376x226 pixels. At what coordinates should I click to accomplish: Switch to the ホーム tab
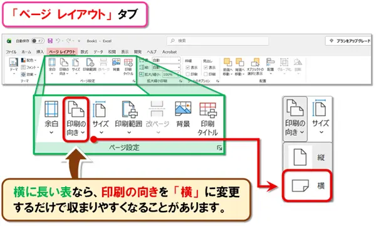tap(26, 52)
